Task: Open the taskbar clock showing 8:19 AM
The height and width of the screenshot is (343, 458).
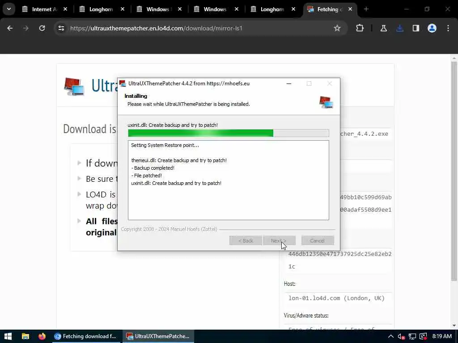Action: coord(442,336)
